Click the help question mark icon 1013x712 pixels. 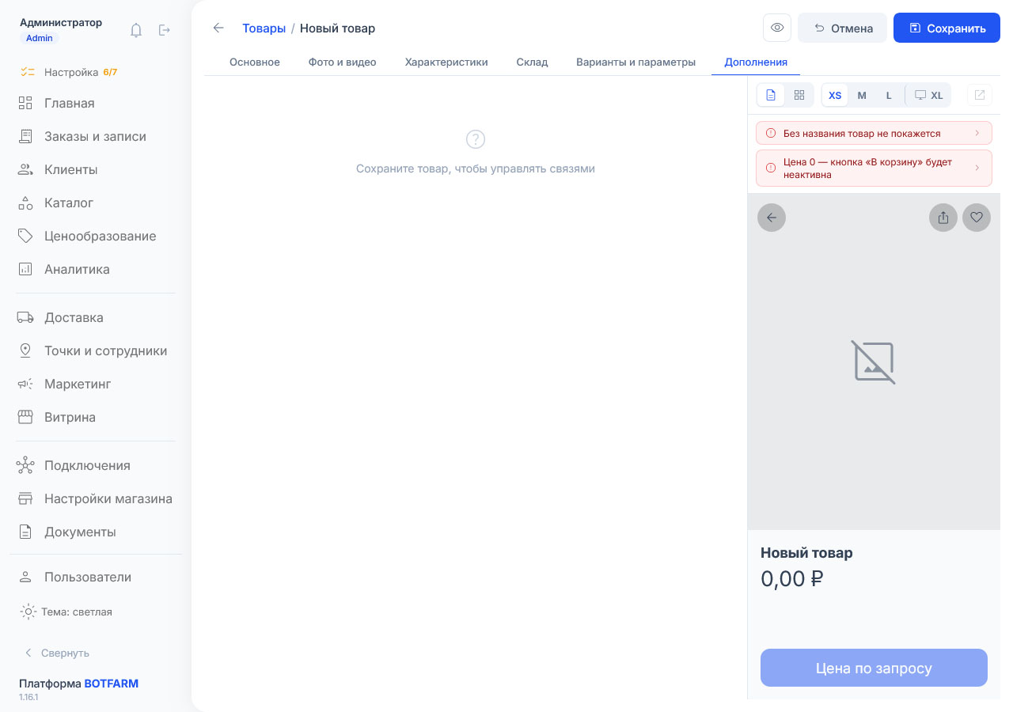coord(475,139)
